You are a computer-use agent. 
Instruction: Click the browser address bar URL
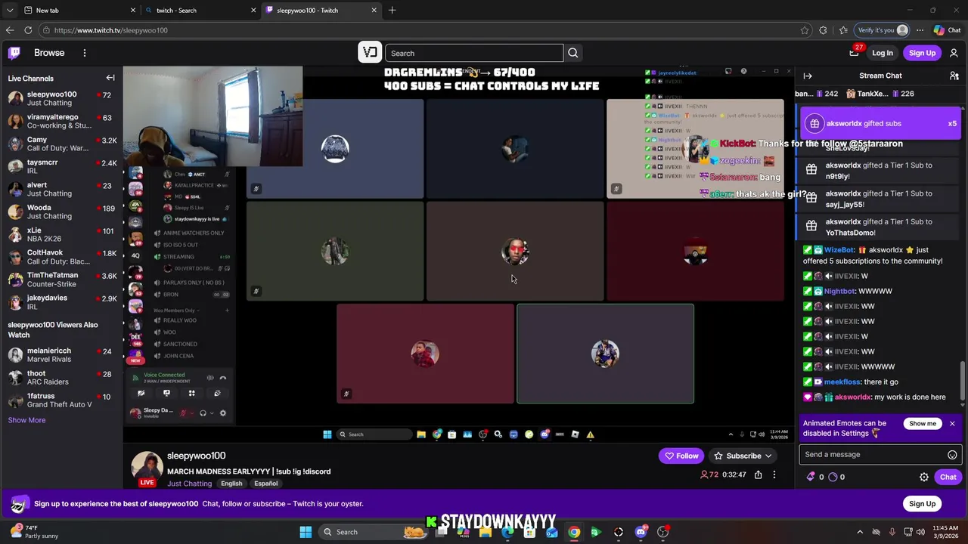point(111,30)
